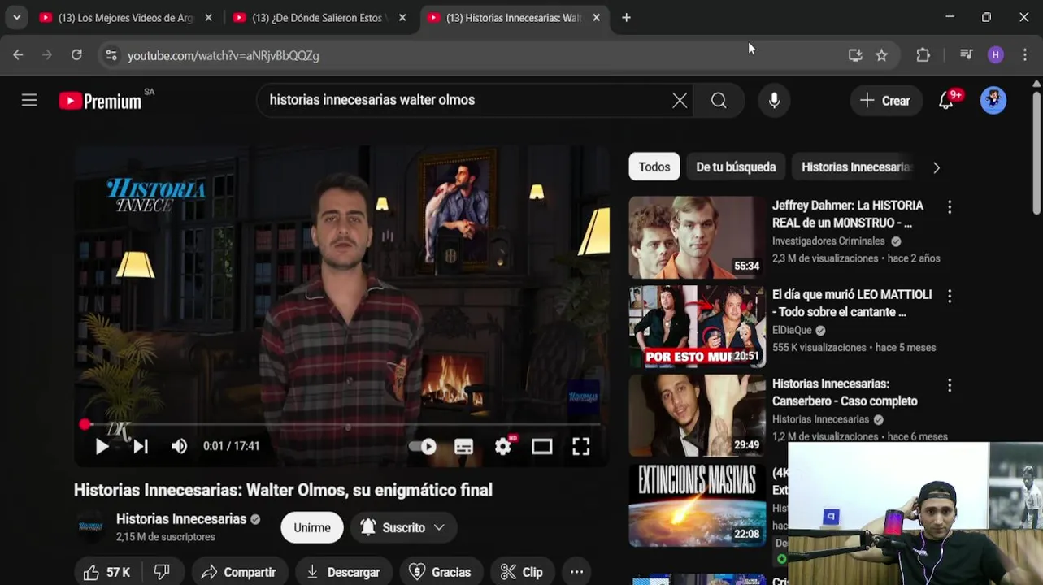The height and width of the screenshot is (585, 1043).
Task: Go to YouTube Premium home logo
Action: click(100, 101)
